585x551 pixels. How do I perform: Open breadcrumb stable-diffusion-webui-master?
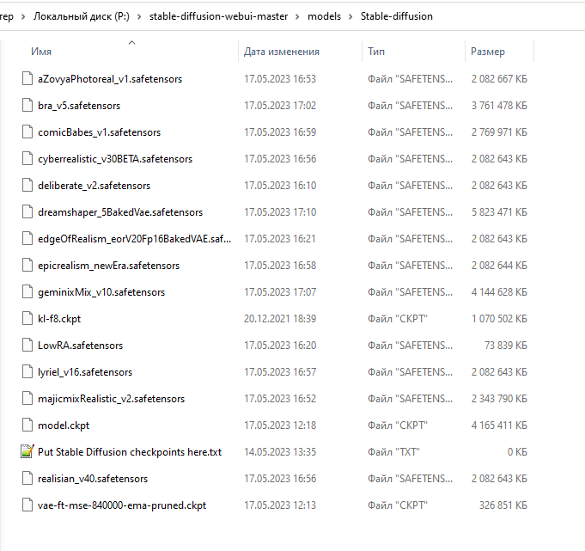click(x=219, y=16)
